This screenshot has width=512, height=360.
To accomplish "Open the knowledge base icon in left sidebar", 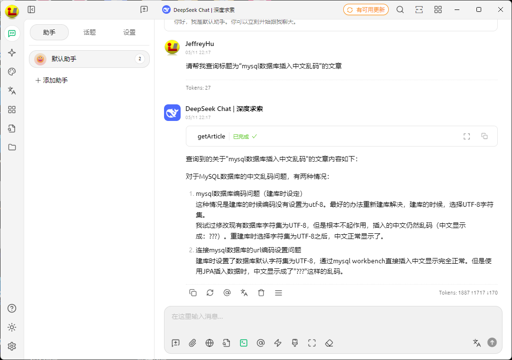I will point(12,129).
